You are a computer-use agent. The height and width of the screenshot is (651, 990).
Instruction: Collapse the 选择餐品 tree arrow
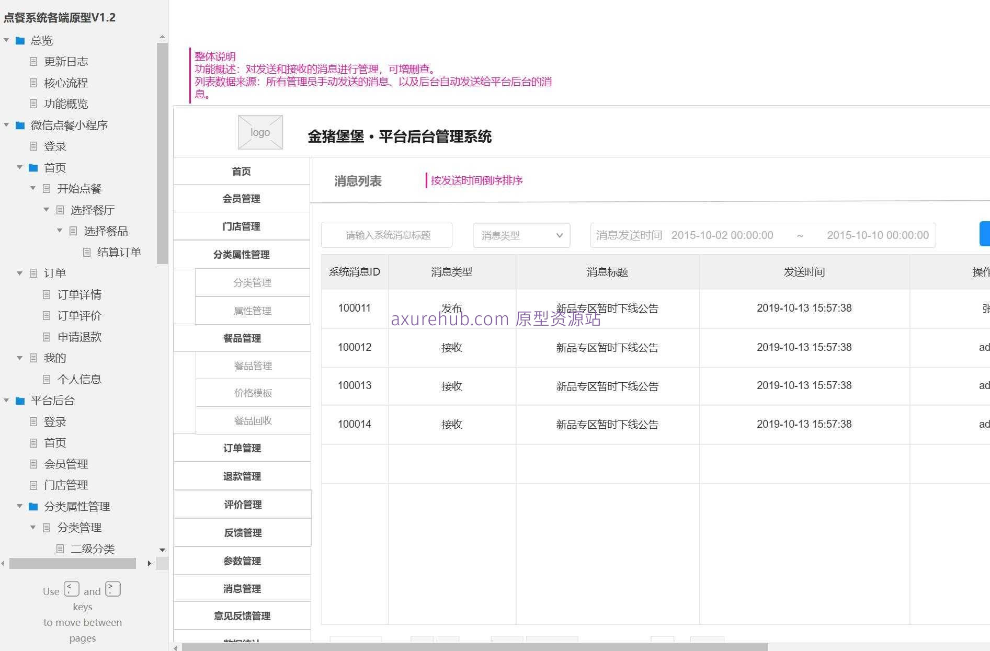(60, 231)
